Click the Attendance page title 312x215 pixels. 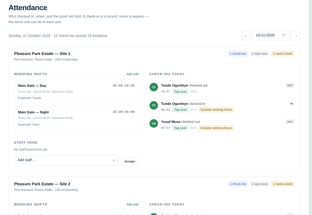tap(28, 7)
